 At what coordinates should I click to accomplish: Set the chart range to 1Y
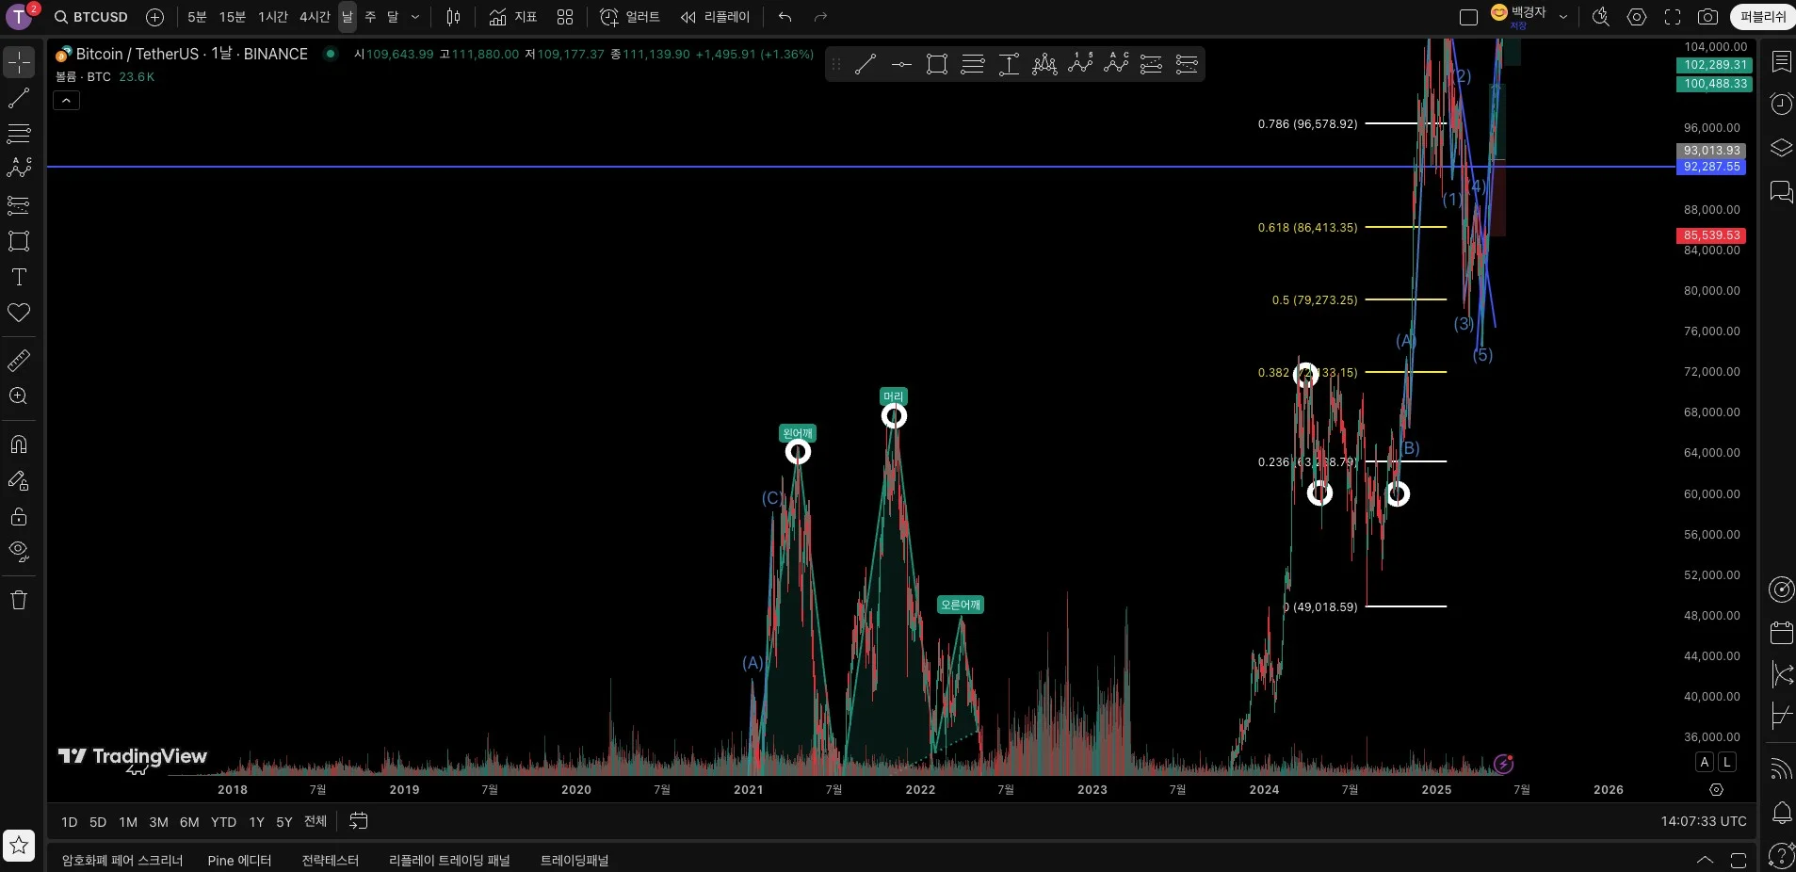coord(256,822)
